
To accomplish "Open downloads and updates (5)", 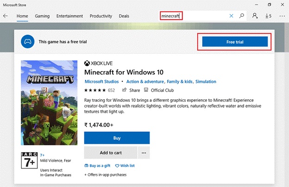I will pos(268,16).
